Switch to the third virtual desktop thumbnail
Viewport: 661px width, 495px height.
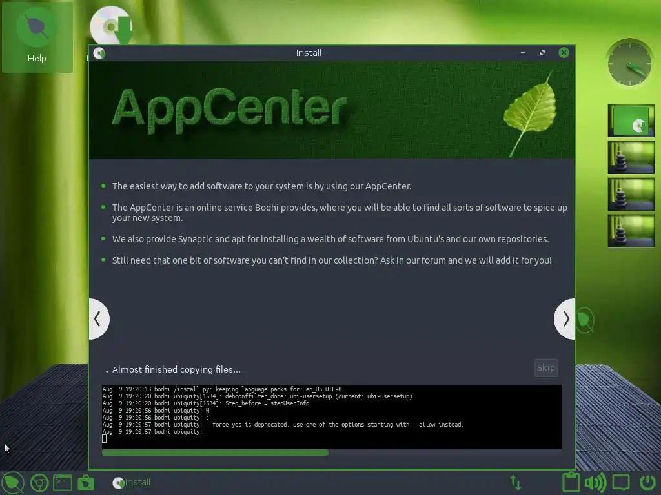click(x=631, y=194)
